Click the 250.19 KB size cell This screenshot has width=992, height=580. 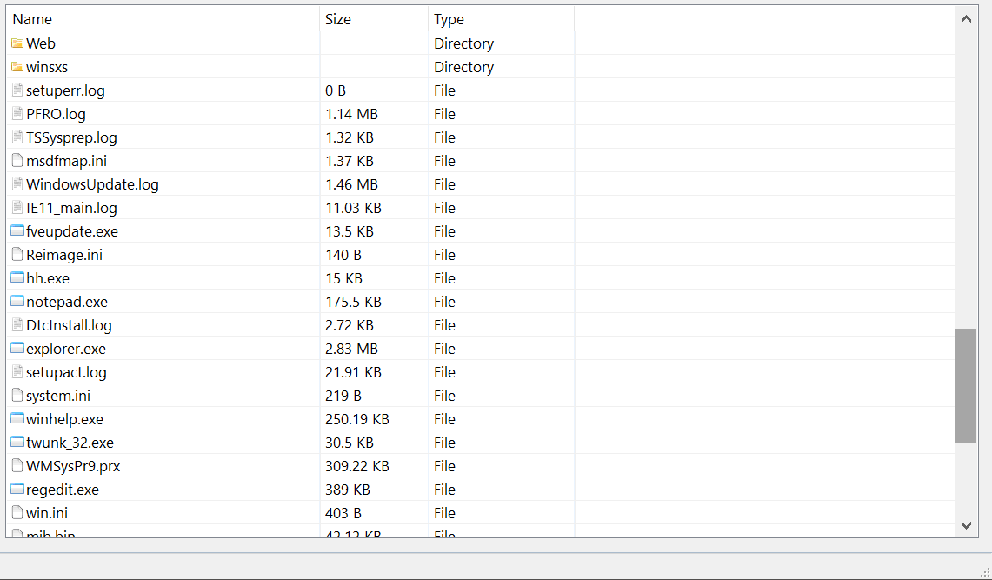coord(357,419)
